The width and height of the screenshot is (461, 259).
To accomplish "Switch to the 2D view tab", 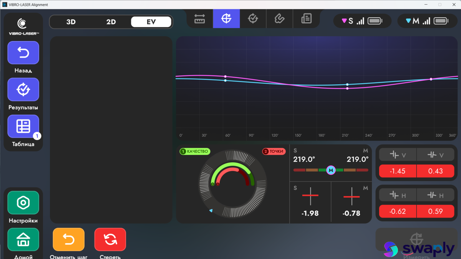I will click(111, 22).
